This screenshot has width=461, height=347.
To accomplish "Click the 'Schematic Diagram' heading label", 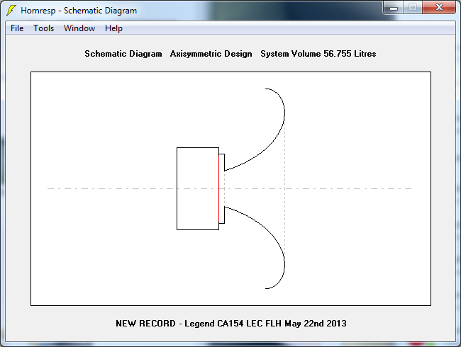I will [x=123, y=54].
